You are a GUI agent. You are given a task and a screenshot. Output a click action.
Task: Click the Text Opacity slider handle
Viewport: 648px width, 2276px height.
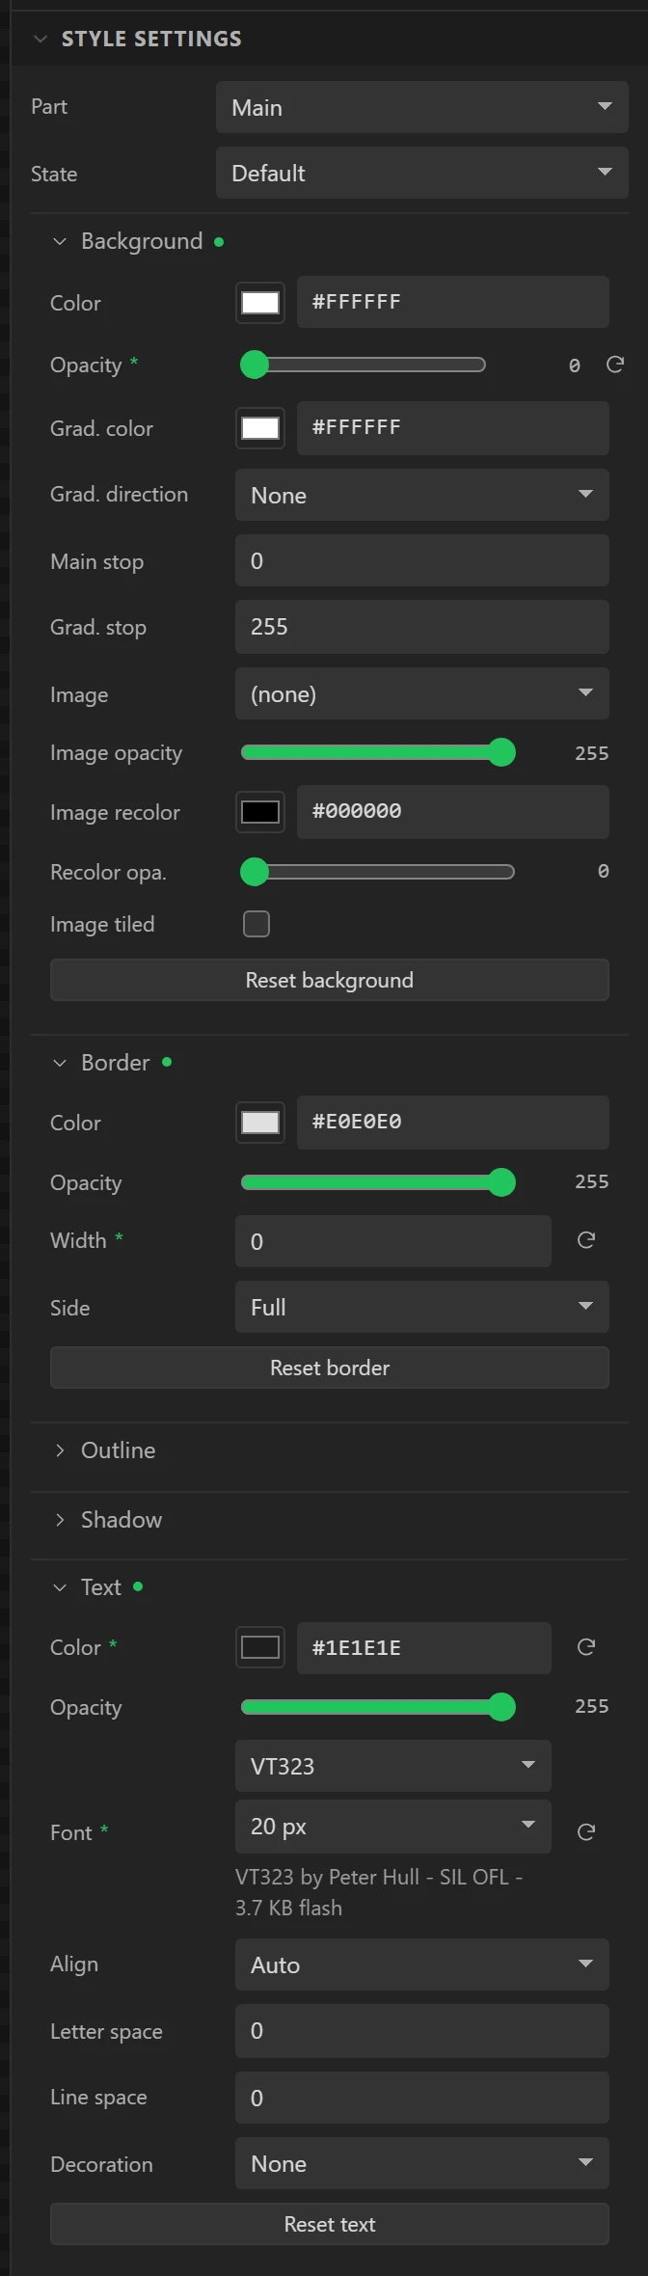click(501, 1707)
